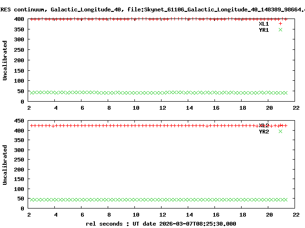
Task: Click the red XL1 legend plus marker
Action: (x=280, y=24)
